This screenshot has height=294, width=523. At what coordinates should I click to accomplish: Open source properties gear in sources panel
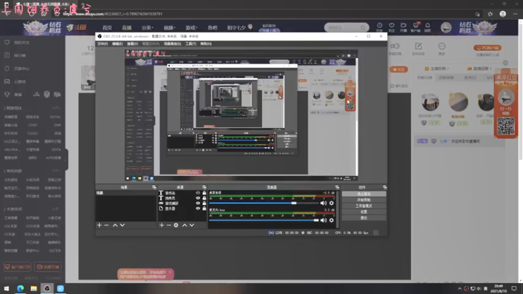tap(176, 225)
